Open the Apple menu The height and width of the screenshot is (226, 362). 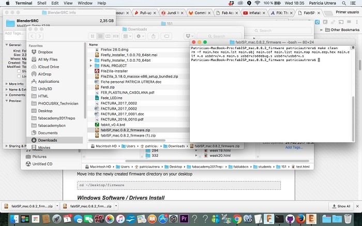point(7,3)
